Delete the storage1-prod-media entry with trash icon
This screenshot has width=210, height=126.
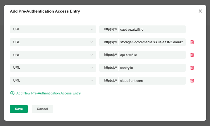coord(192,42)
